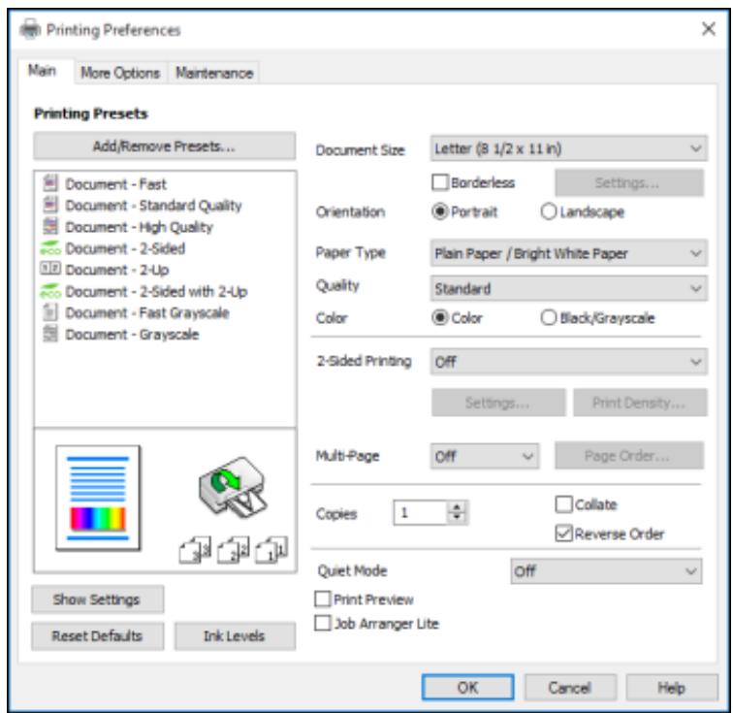Click the Reset Defaults button

97,635
